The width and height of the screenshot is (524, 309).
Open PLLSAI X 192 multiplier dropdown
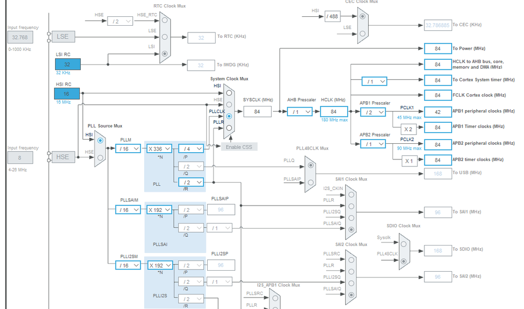pos(159,210)
